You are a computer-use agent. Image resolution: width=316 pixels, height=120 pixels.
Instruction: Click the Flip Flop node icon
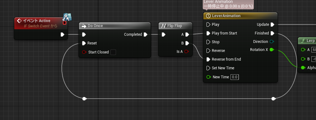pos(164,26)
